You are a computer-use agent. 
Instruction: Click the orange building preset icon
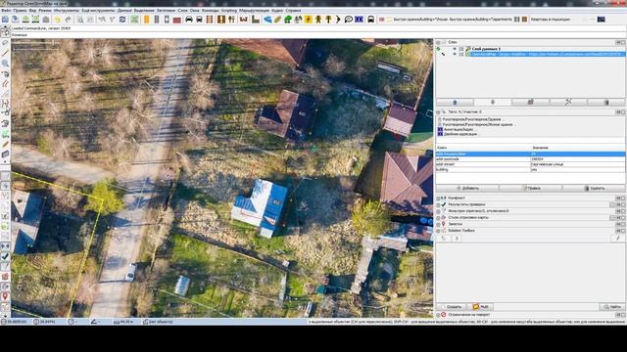point(146,20)
